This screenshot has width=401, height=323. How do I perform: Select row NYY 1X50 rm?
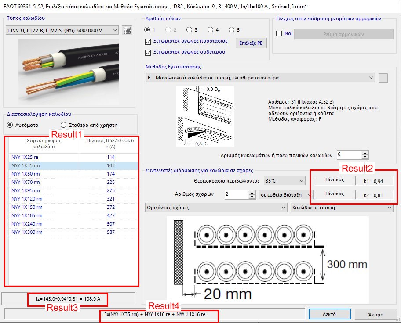point(73,174)
